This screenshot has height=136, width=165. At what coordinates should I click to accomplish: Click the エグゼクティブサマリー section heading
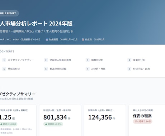(x=18, y=94)
